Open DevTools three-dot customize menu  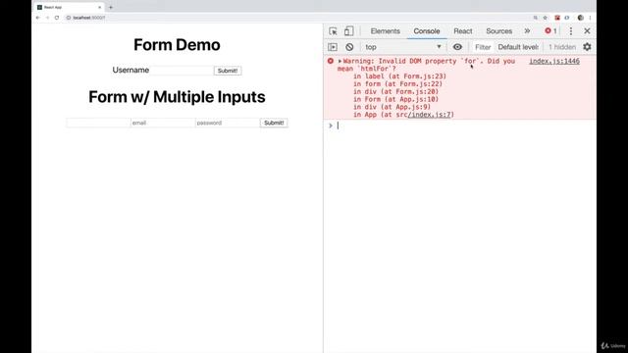[x=571, y=31]
